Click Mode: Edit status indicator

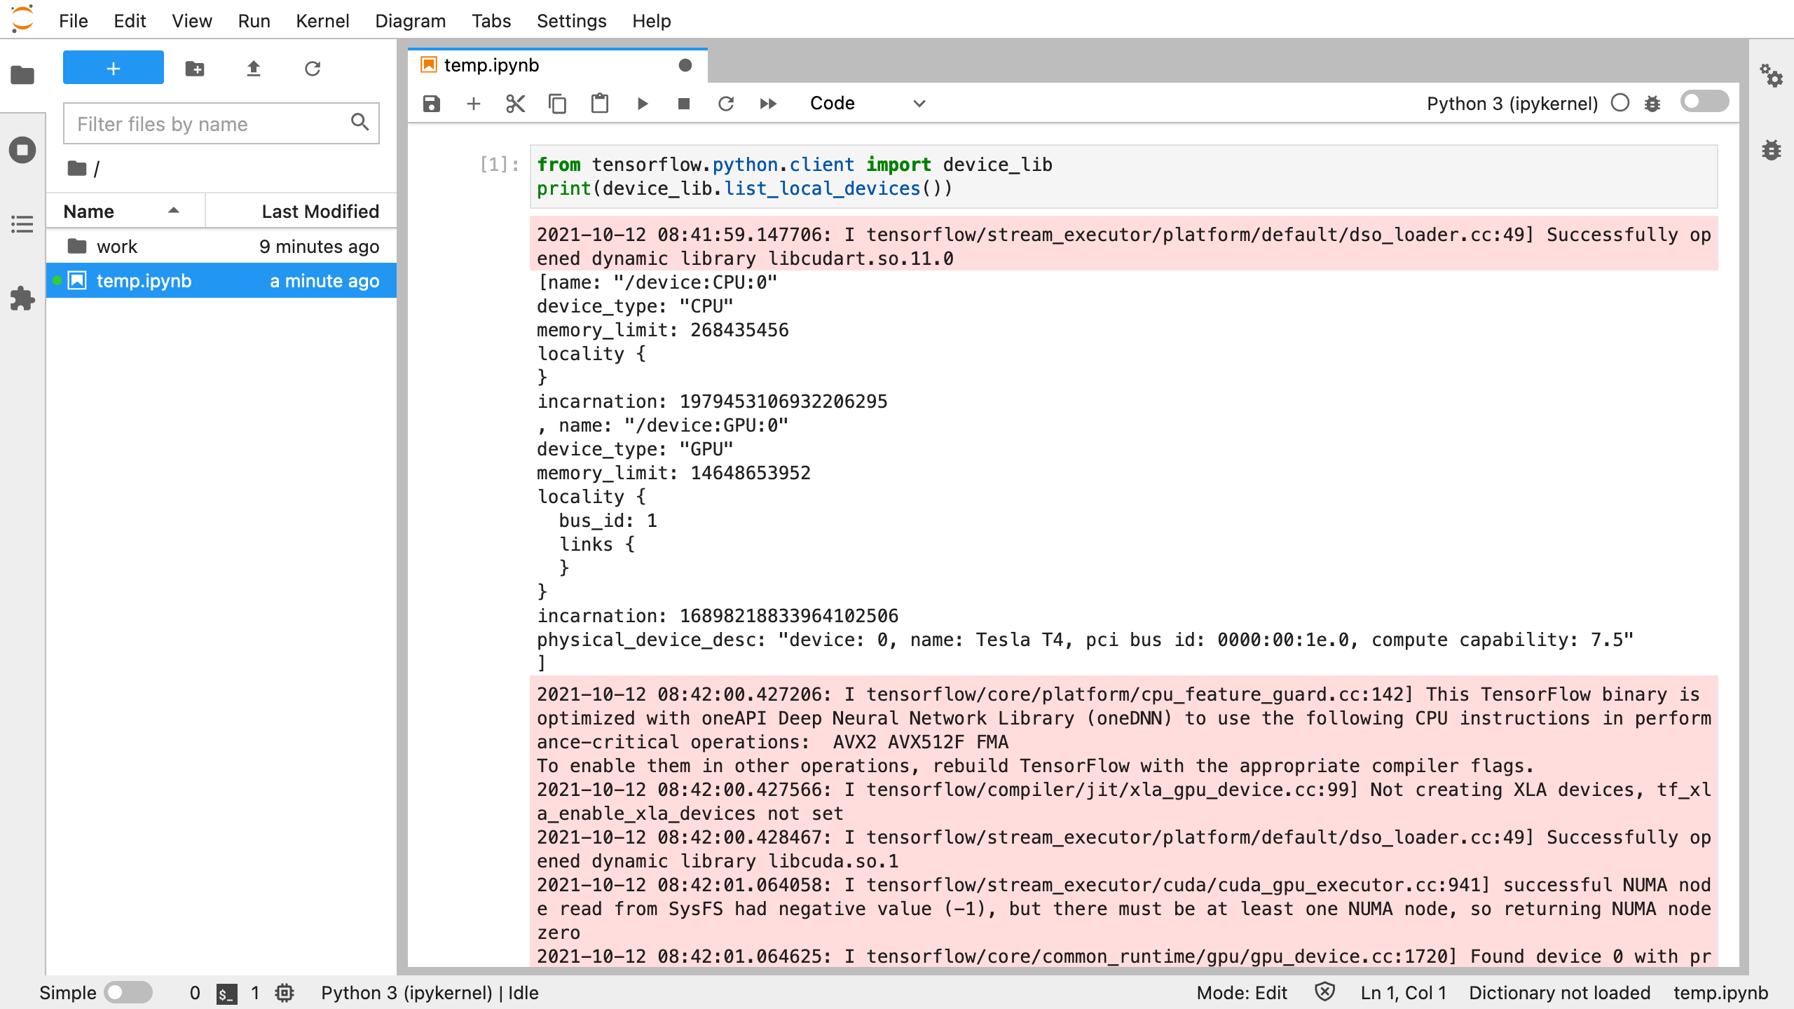tap(1242, 993)
